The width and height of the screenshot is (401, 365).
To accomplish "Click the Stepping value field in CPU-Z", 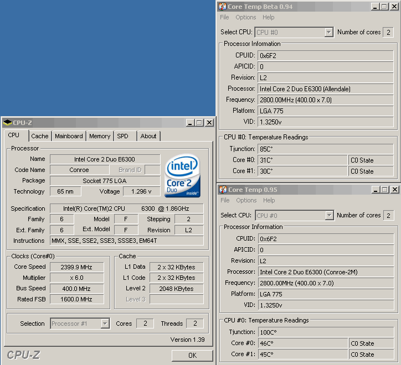I will coord(189,219).
